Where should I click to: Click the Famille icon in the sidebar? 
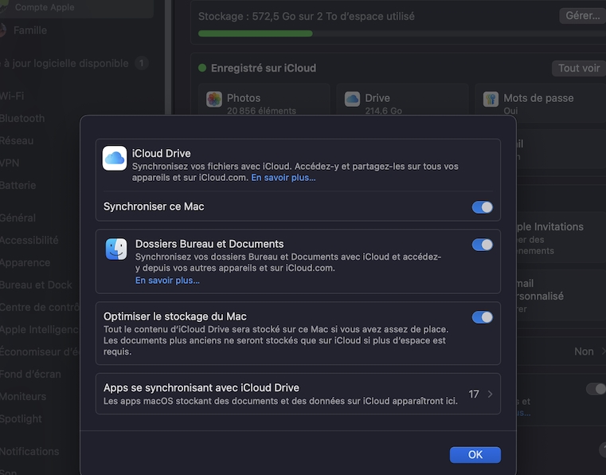point(4,30)
